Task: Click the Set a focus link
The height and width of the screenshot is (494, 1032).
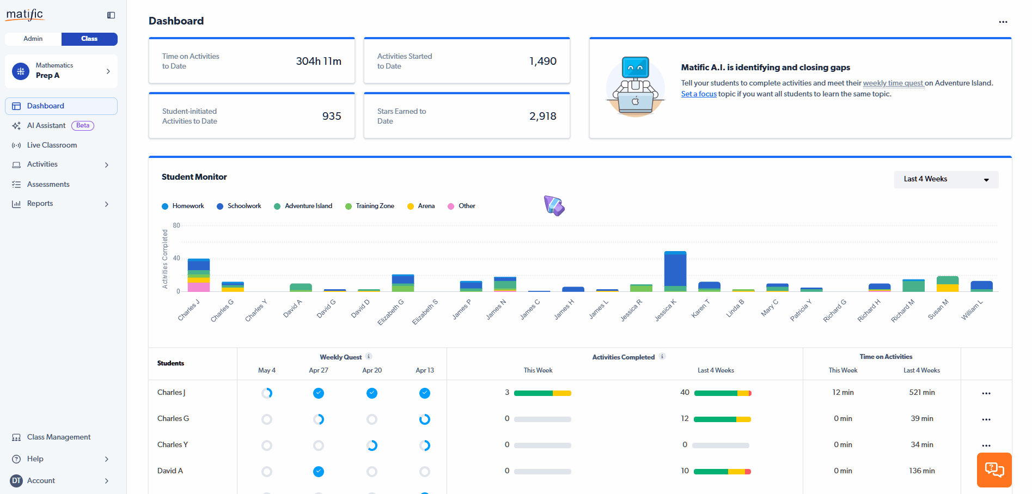Action: [x=699, y=94]
